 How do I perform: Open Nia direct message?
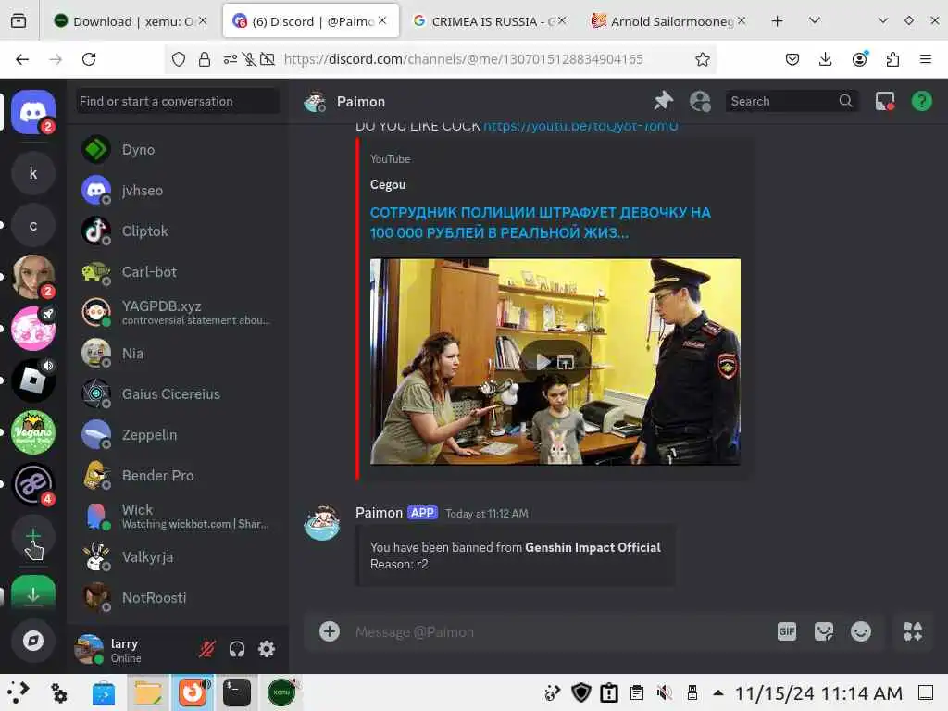(178, 353)
